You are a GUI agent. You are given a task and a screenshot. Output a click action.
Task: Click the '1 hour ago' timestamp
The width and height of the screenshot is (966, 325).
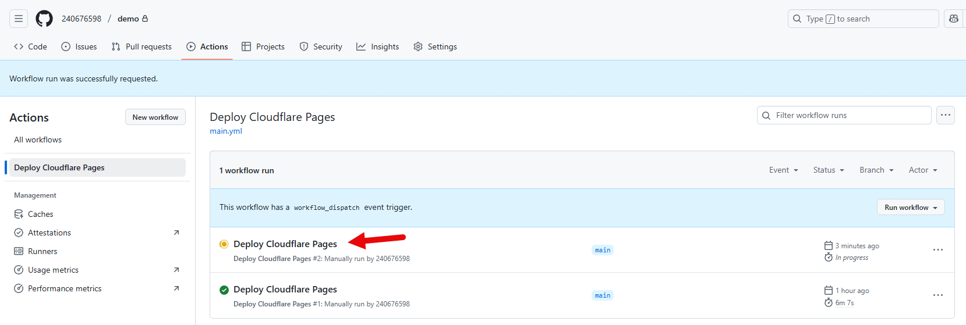coord(852,291)
